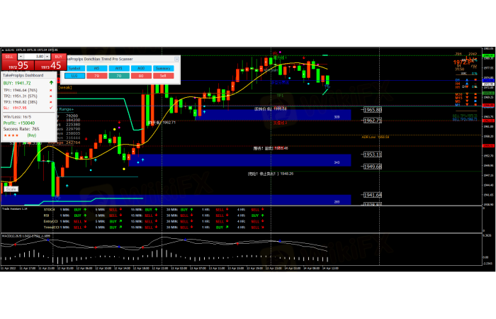The height and width of the screenshot is (319, 496).
Task: Click the Symbol header in the scanner
Action: 74,67
